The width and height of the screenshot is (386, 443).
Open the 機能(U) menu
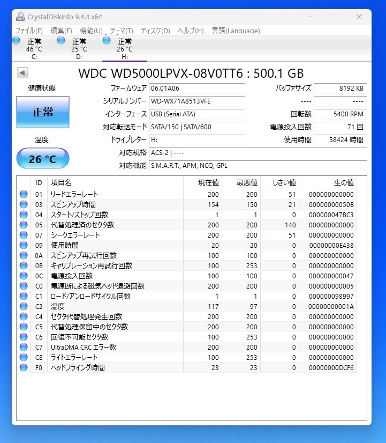(91, 31)
